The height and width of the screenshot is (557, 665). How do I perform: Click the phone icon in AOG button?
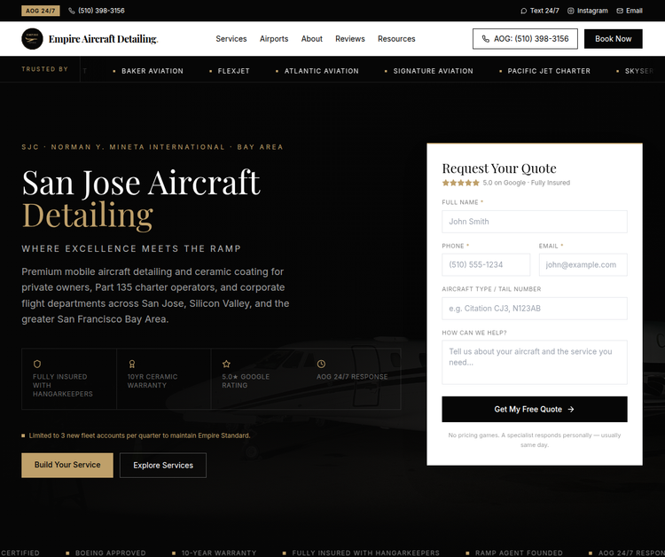(486, 39)
